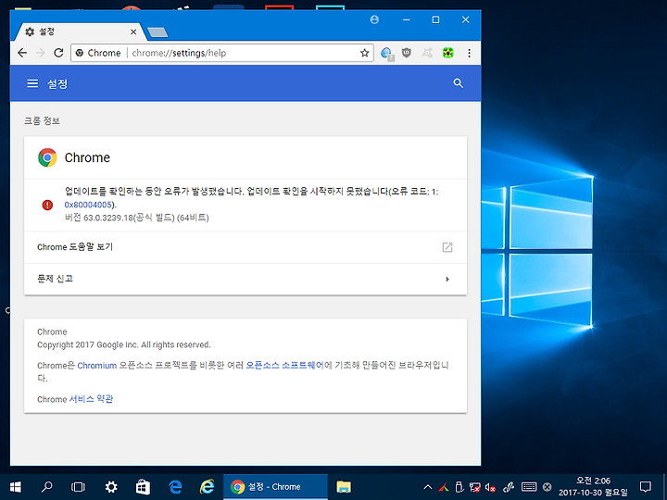Open a new browser tab
The height and width of the screenshot is (500, 667).
(157, 32)
